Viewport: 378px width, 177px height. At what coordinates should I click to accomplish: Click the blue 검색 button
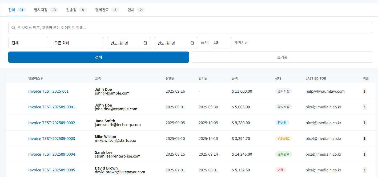coord(98,57)
